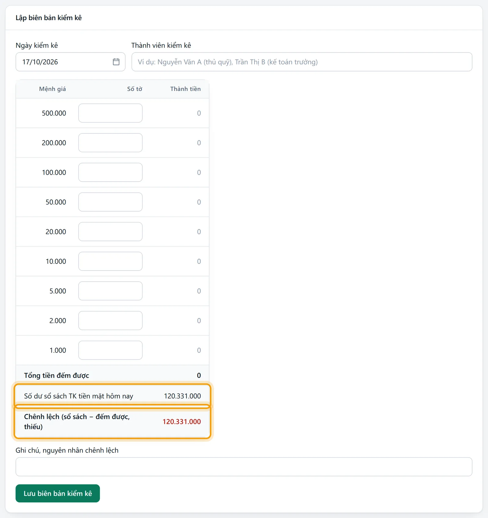This screenshot has height=518, width=488.
Task: Click the Số tờ field for 500.000
Action: (x=110, y=113)
